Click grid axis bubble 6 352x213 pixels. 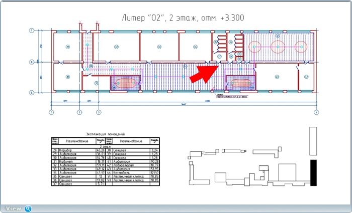click(316, 112)
